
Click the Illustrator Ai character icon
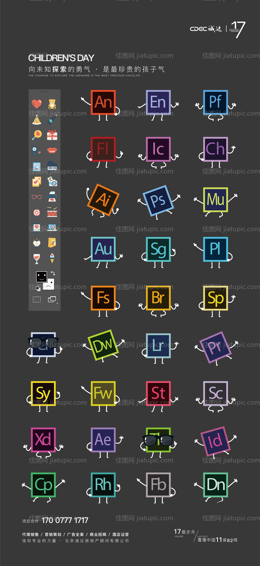[103, 199]
